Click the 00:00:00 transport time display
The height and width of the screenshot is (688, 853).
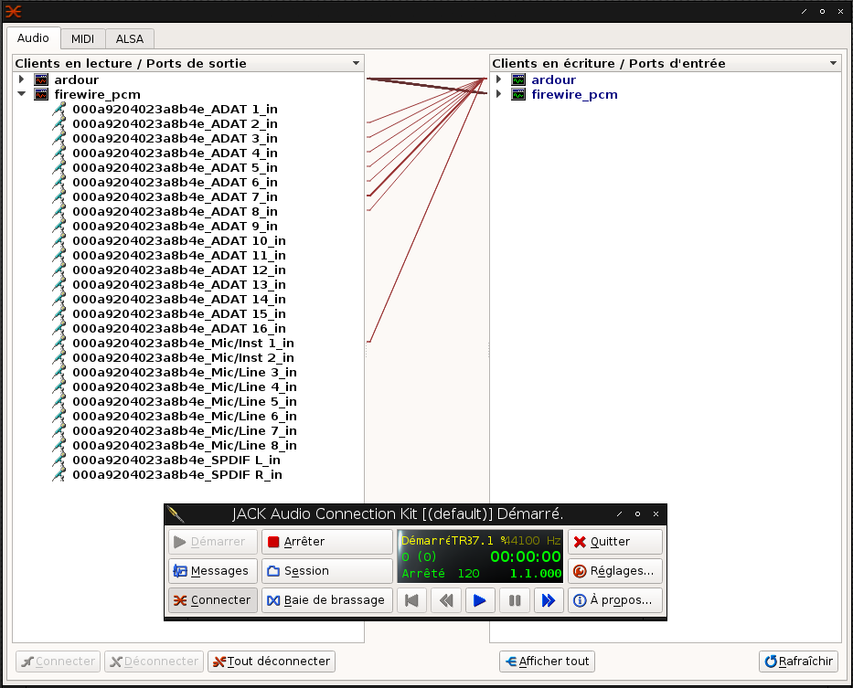(x=526, y=557)
